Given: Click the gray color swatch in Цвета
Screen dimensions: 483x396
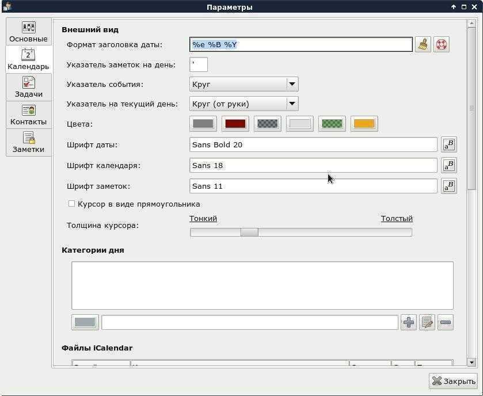Looking at the screenshot, I should 203,124.
